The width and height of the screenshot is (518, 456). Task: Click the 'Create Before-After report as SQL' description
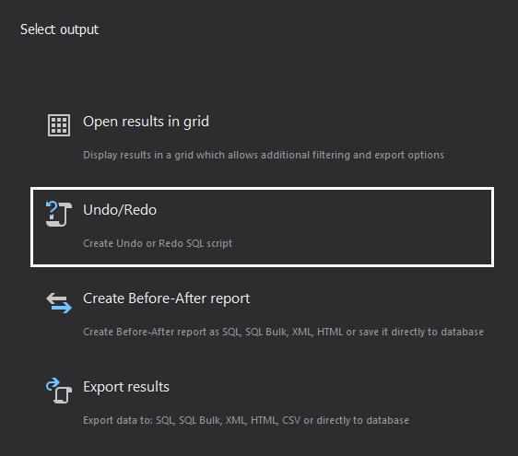(283, 332)
